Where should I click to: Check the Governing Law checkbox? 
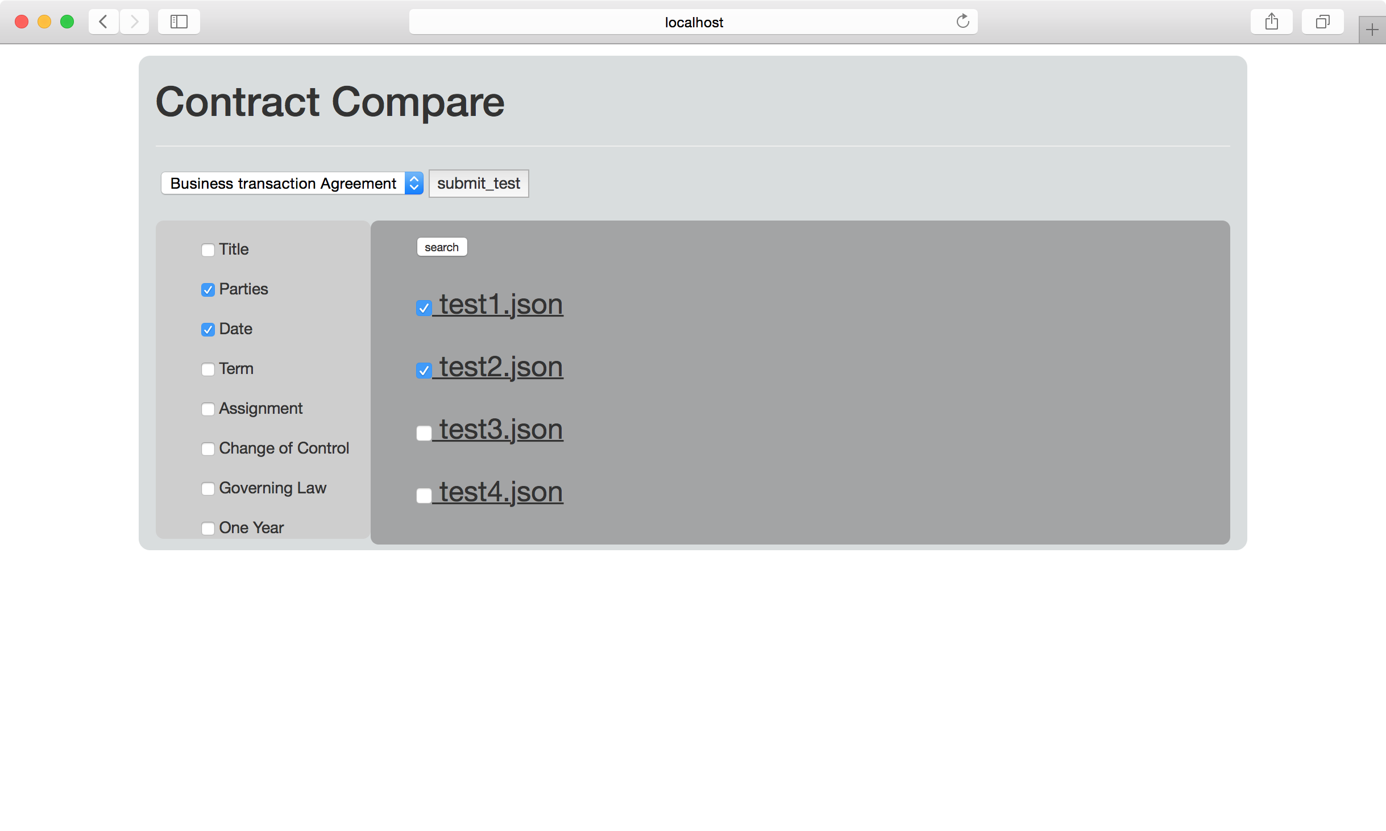(x=208, y=489)
